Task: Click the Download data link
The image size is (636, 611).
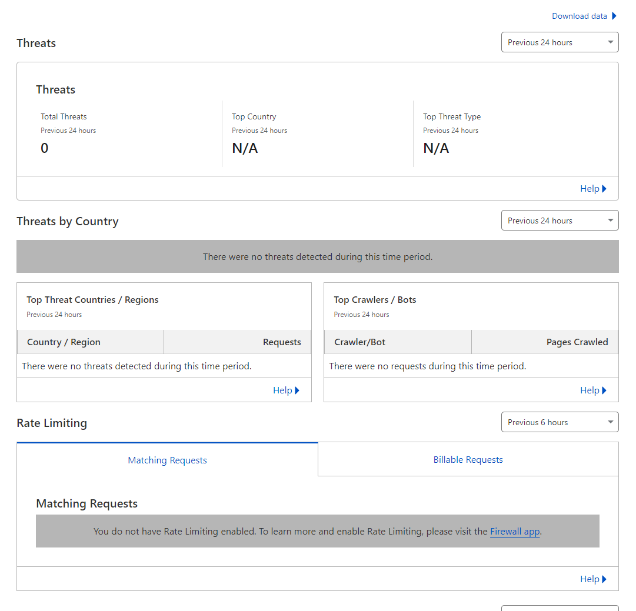Action: coord(579,16)
